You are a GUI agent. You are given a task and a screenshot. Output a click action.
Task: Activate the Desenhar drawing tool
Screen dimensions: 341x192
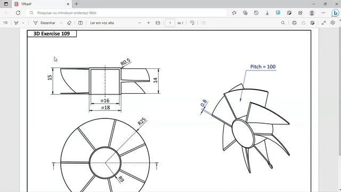[x=44, y=23]
